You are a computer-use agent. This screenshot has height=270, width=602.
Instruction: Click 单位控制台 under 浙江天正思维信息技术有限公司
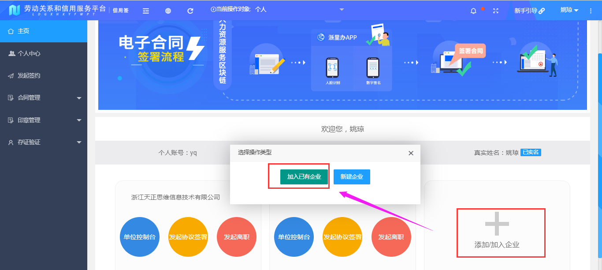pos(140,237)
